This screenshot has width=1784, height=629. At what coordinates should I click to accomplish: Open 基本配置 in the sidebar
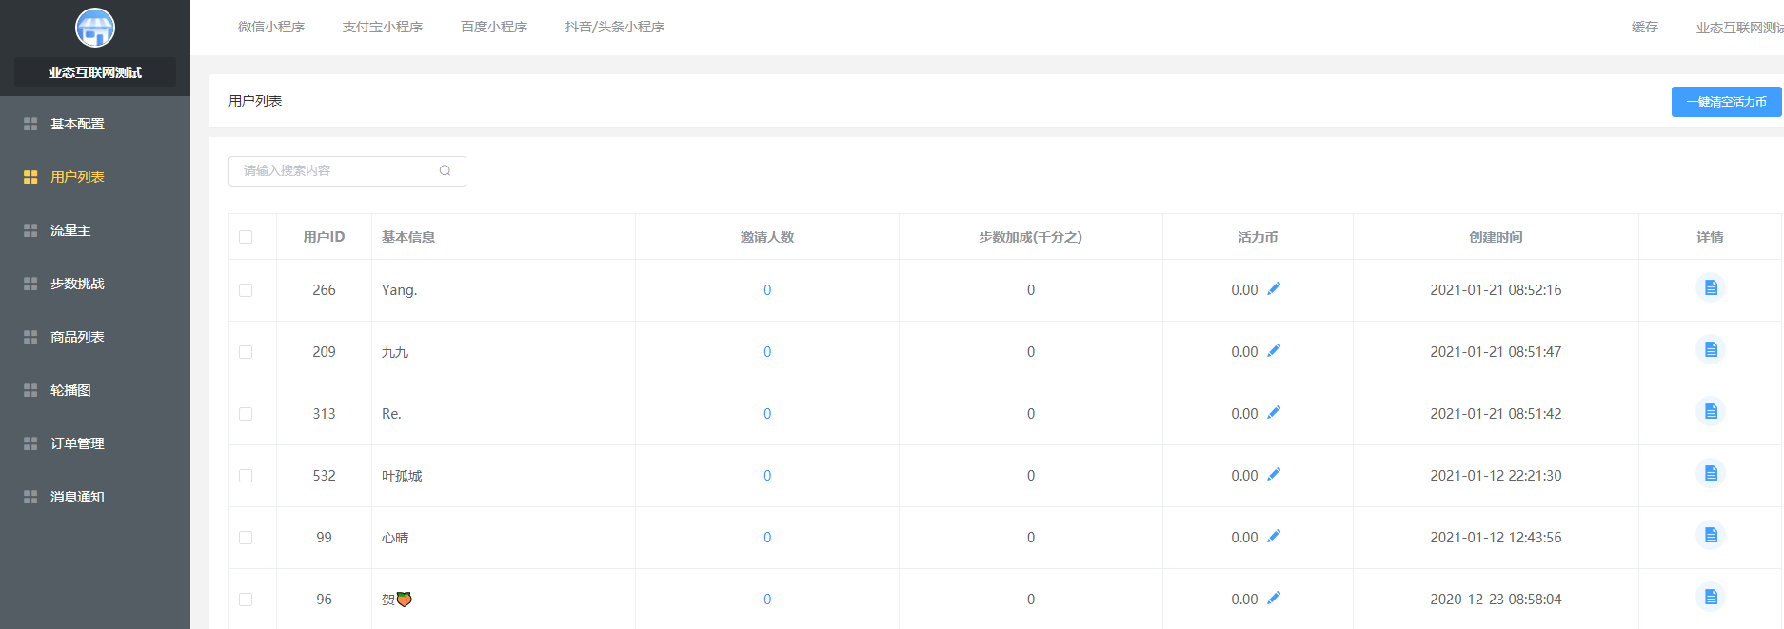tap(95, 124)
